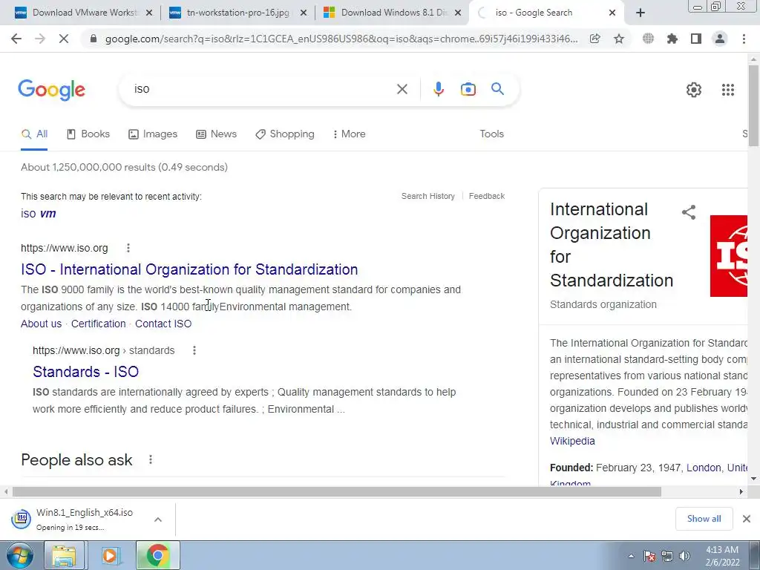Click the London link in Founded

pos(704,468)
